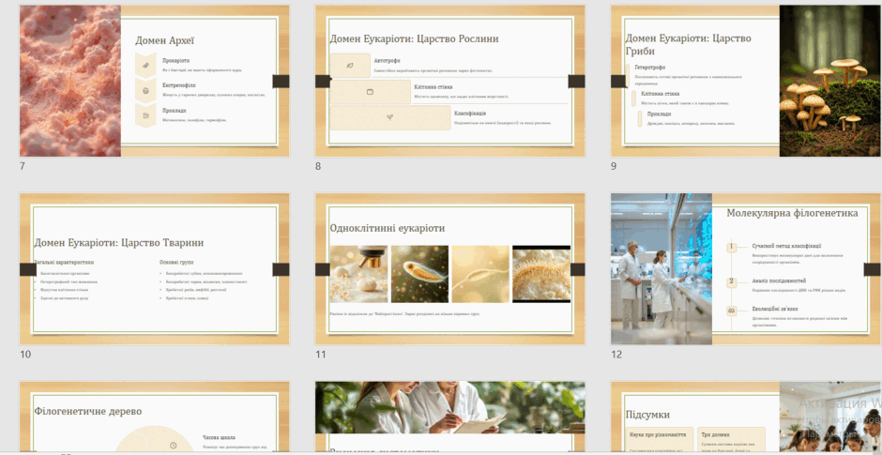Click slide number label 11
Screen dimensions: 882x455
coord(321,355)
